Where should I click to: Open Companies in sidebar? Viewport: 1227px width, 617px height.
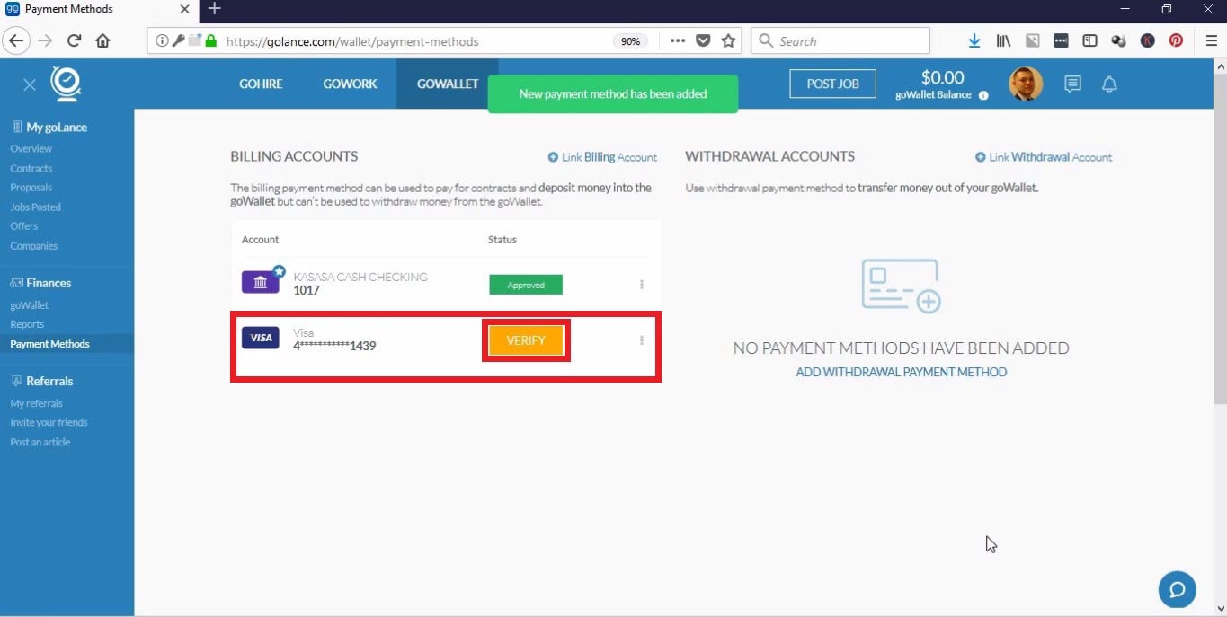[34, 246]
